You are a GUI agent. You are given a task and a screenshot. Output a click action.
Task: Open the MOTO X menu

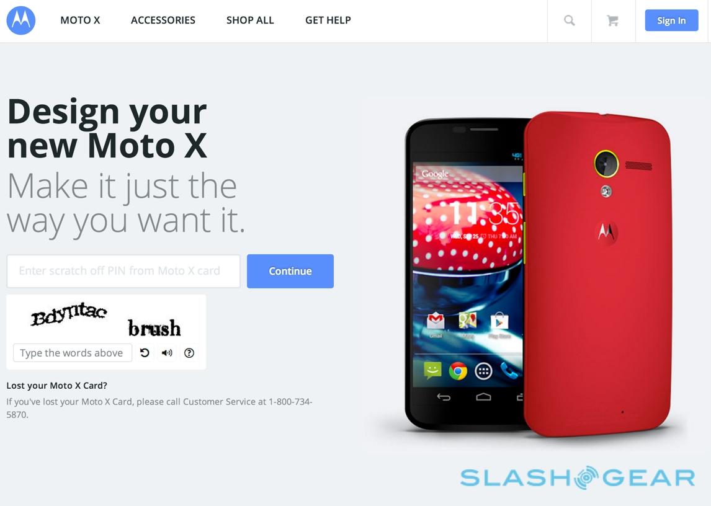pyautogui.click(x=80, y=20)
